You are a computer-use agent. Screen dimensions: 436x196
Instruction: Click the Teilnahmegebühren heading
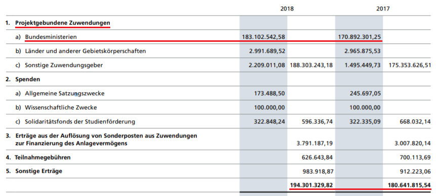pos(42,158)
